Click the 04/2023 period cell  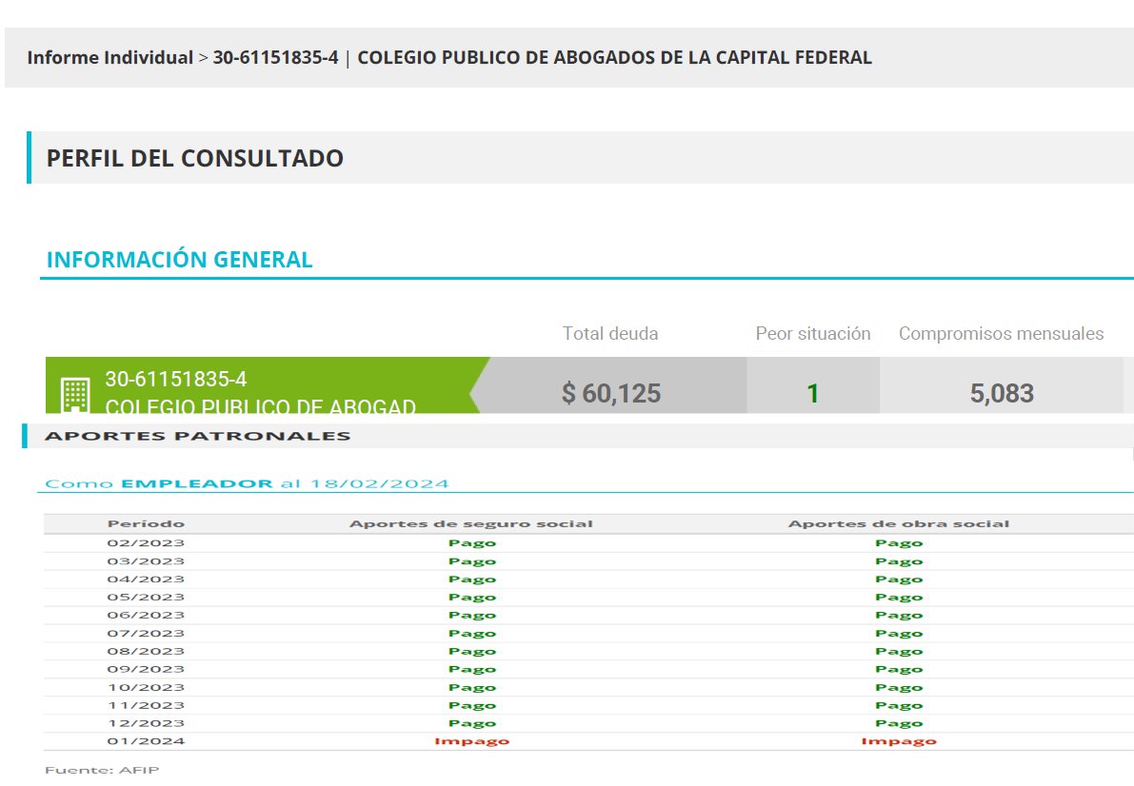tap(146, 580)
